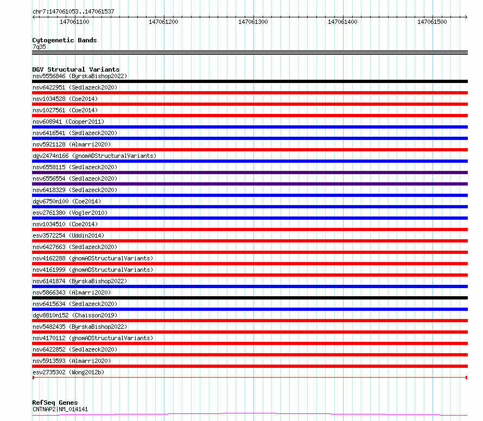Click the magenta CNTNAP2 gene line
483x421 pixels.
pos(250,414)
